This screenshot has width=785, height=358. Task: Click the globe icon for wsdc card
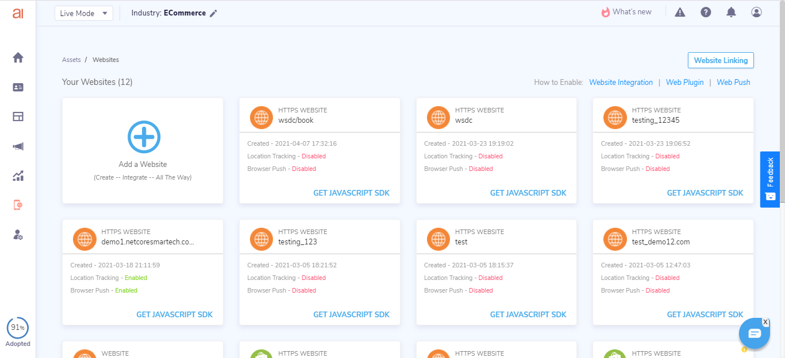pyautogui.click(x=438, y=117)
